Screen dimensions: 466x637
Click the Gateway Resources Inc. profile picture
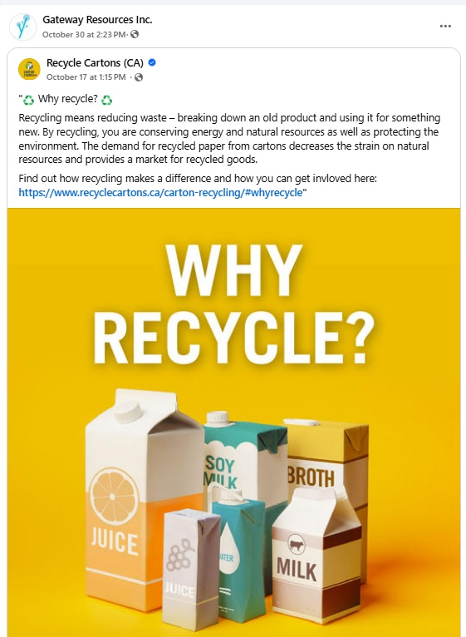(22, 27)
